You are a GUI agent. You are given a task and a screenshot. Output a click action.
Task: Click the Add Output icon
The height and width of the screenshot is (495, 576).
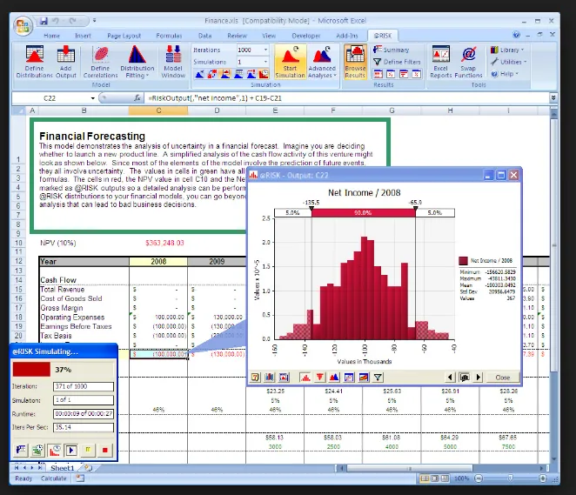[66, 62]
